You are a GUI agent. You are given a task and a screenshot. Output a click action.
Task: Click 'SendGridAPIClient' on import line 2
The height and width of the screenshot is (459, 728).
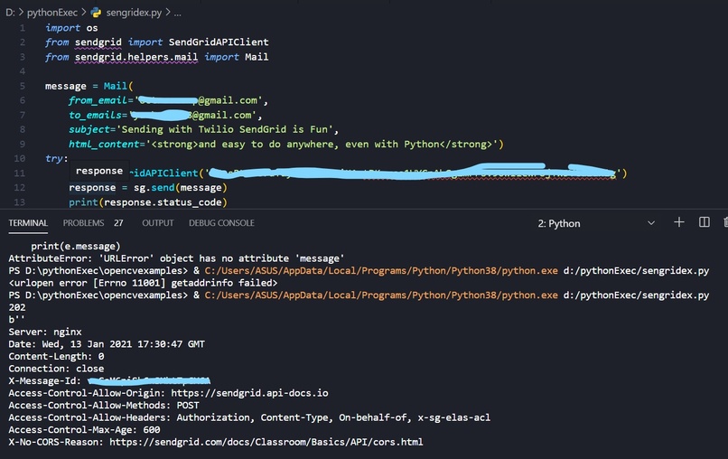tap(219, 42)
